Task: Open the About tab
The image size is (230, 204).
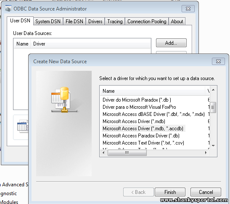Action: [x=177, y=21]
